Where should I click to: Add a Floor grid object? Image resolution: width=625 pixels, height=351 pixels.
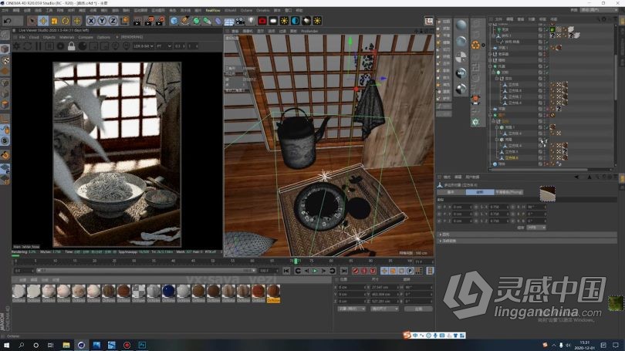click(x=229, y=21)
